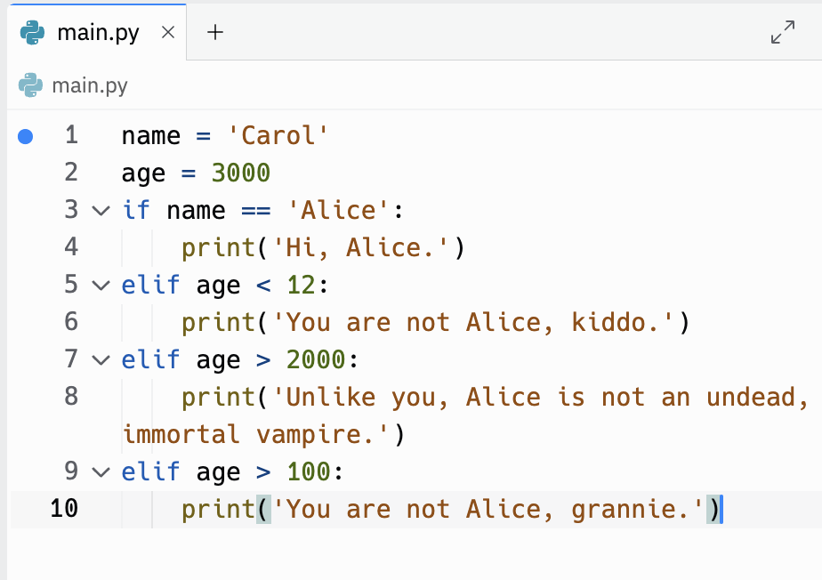Image resolution: width=822 pixels, height=580 pixels.
Task: Click 'You are not Alice, kiddo.' string
Action: [473, 323]
